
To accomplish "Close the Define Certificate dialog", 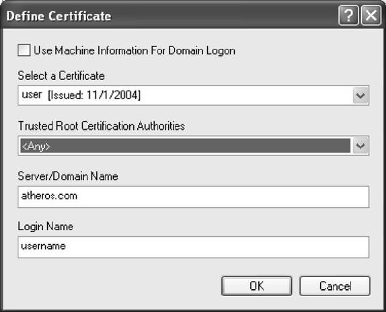I will (x=371, y=15).
